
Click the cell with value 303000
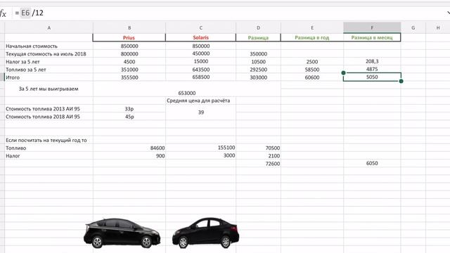pos(258,77)
